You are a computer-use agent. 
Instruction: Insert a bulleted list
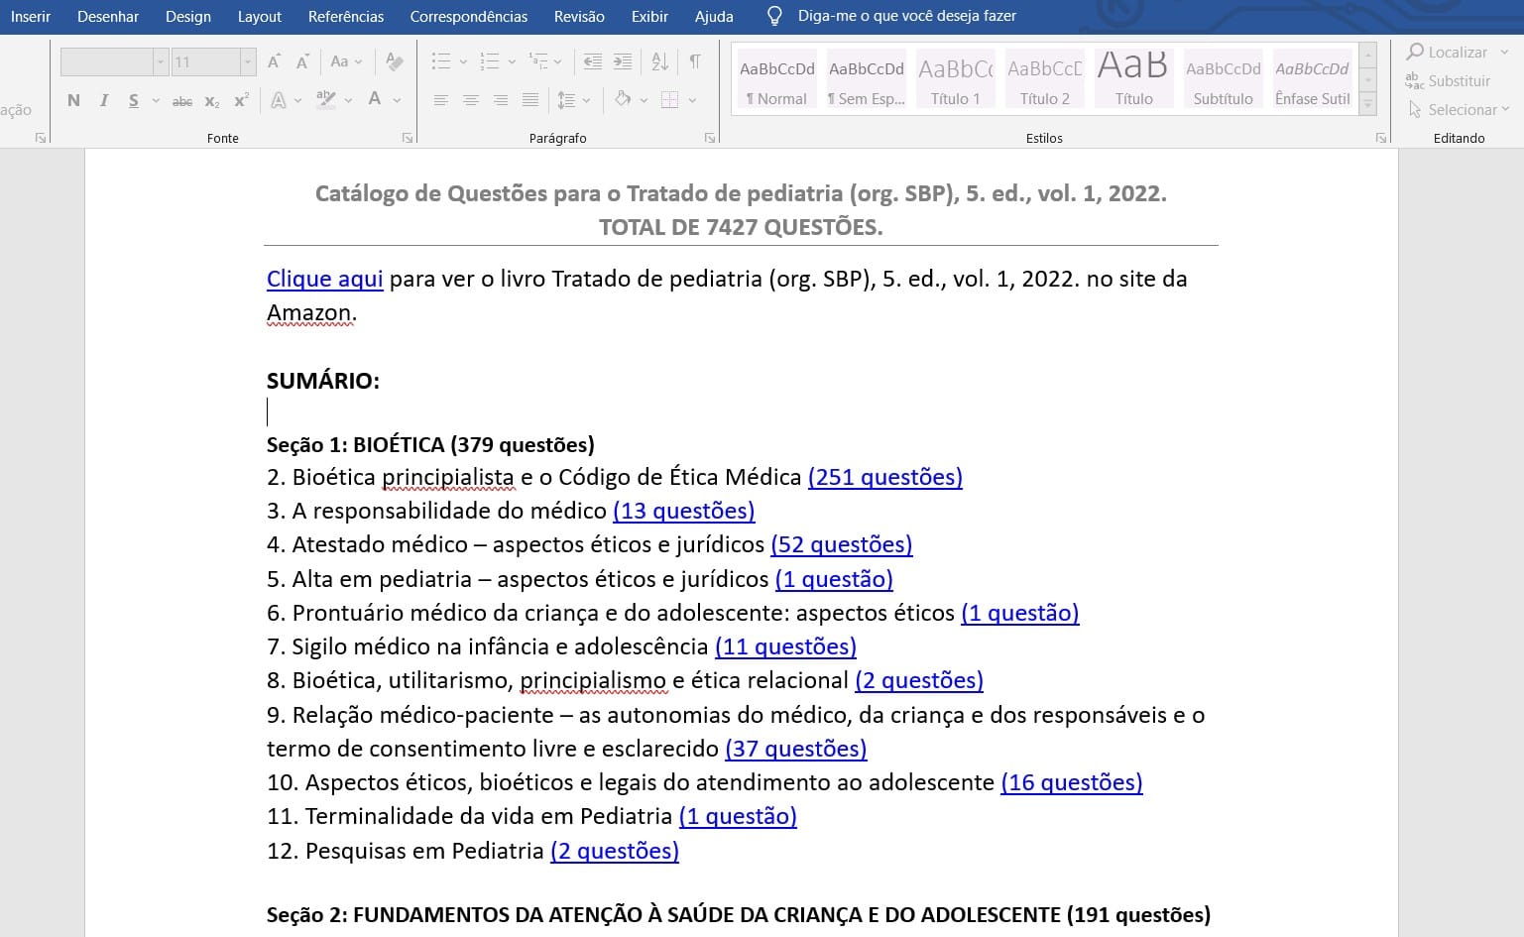pos(441,61)
